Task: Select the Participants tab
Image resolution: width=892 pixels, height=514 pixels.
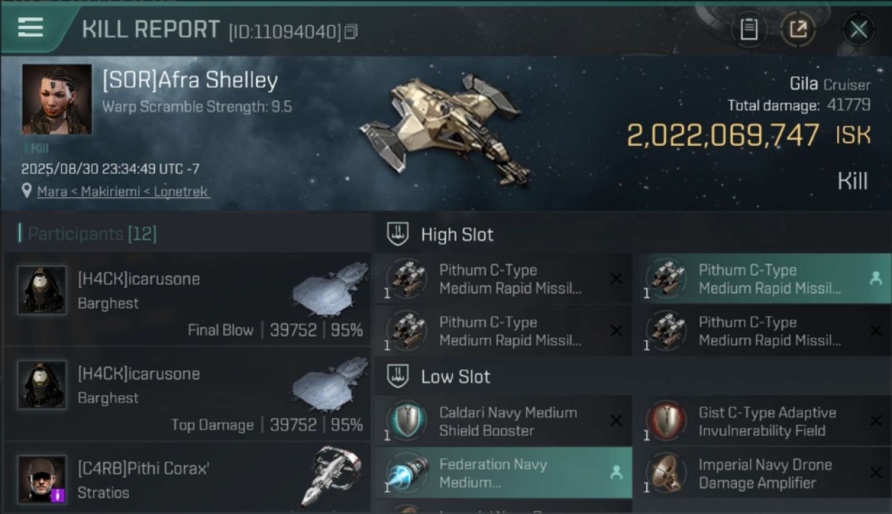Action: (92, 234)
